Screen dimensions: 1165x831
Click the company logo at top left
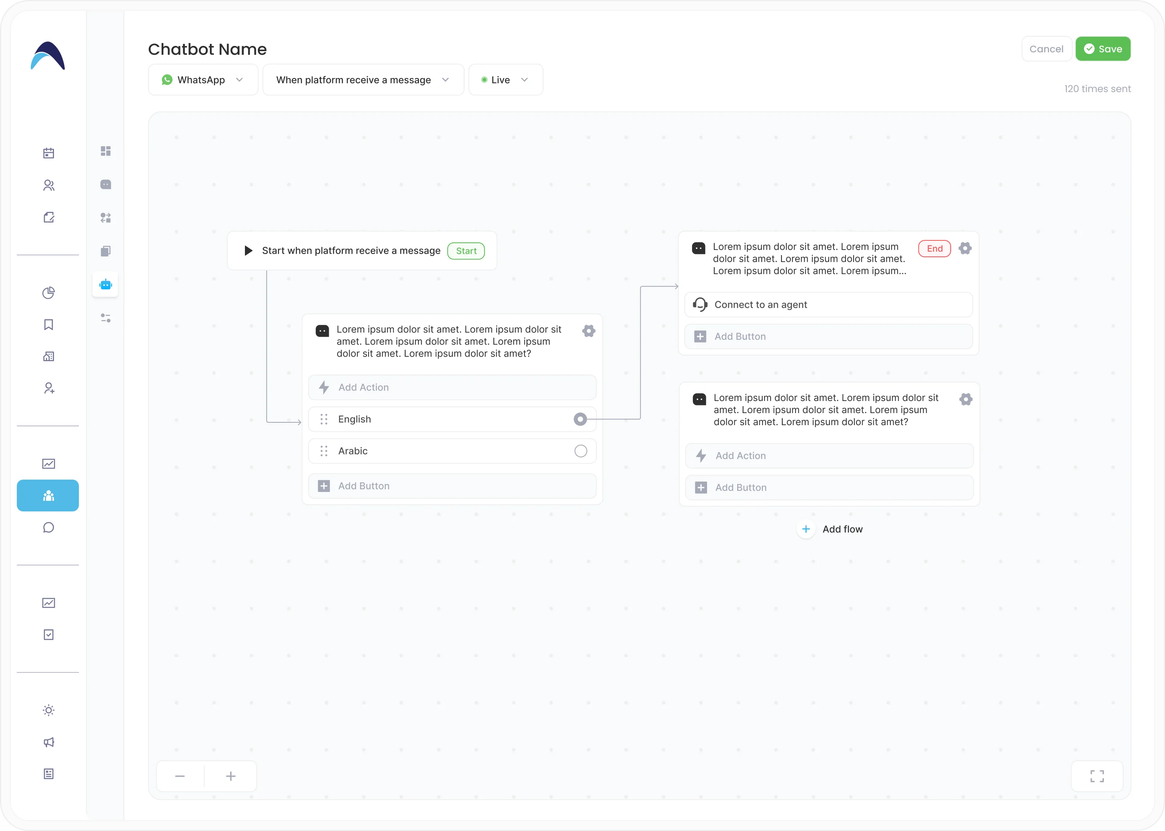coord(48,55)
